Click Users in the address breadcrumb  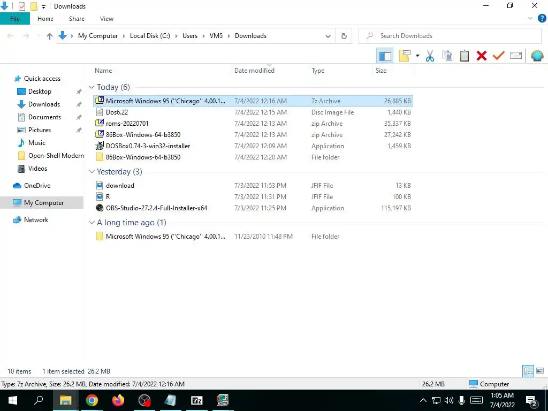[190, 36]
